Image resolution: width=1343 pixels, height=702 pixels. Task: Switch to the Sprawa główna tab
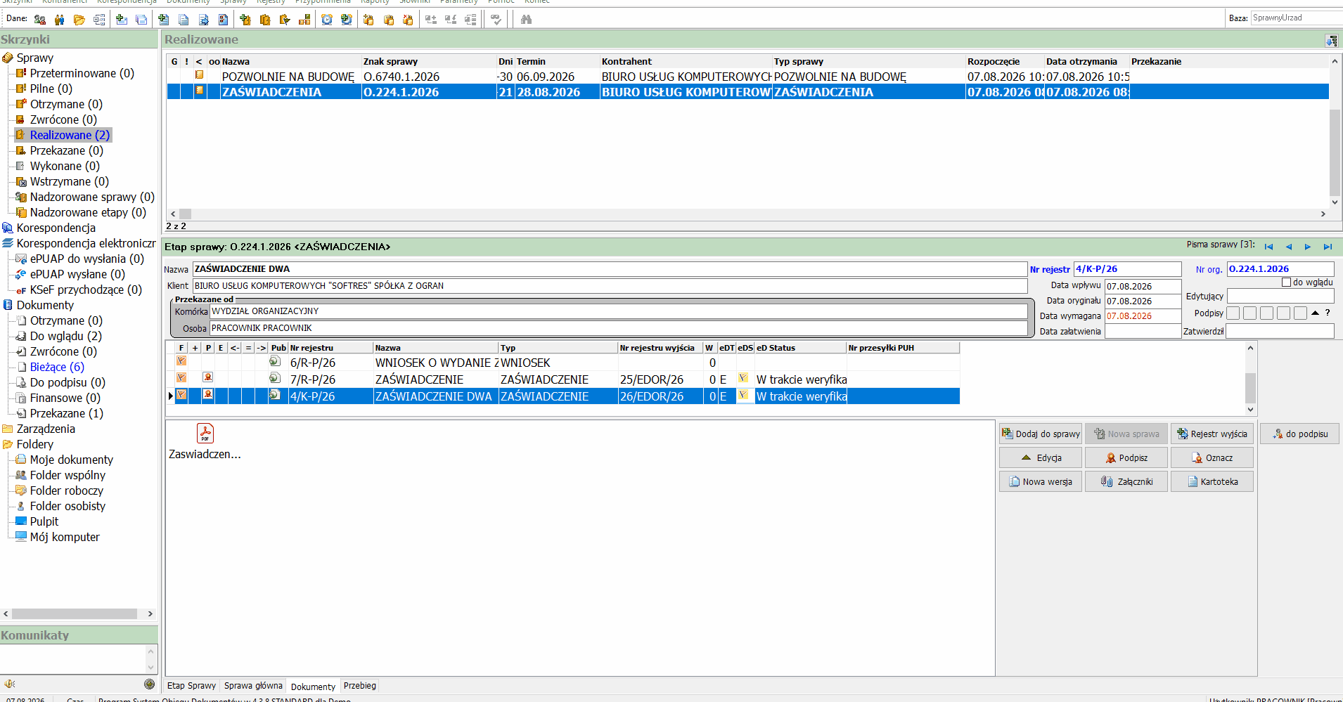(x=253, y=686)
